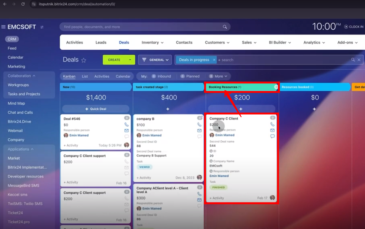Open the Feed sidebar item
Image resolution: width=365 pixels, height=229 pixels.
click(12, 48)
